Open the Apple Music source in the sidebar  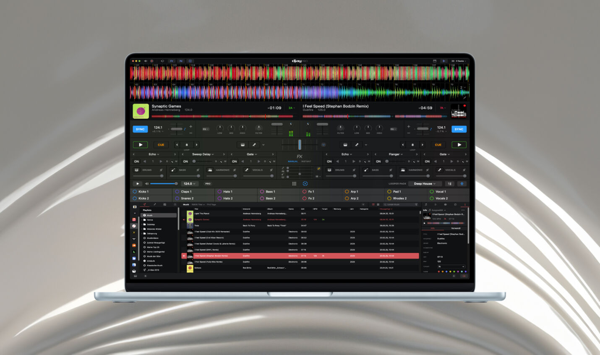[135, 219]
